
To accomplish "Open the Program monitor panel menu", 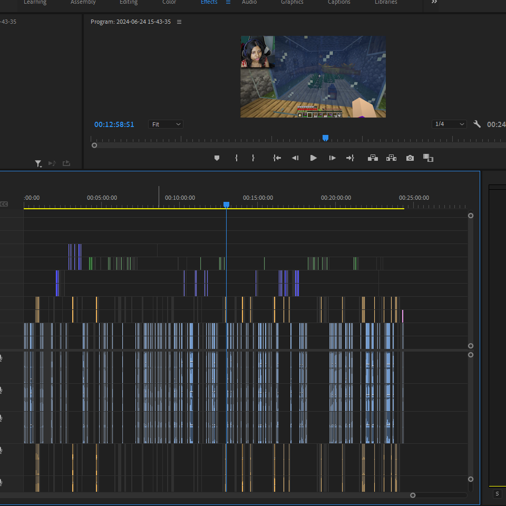I will (179, 22).
